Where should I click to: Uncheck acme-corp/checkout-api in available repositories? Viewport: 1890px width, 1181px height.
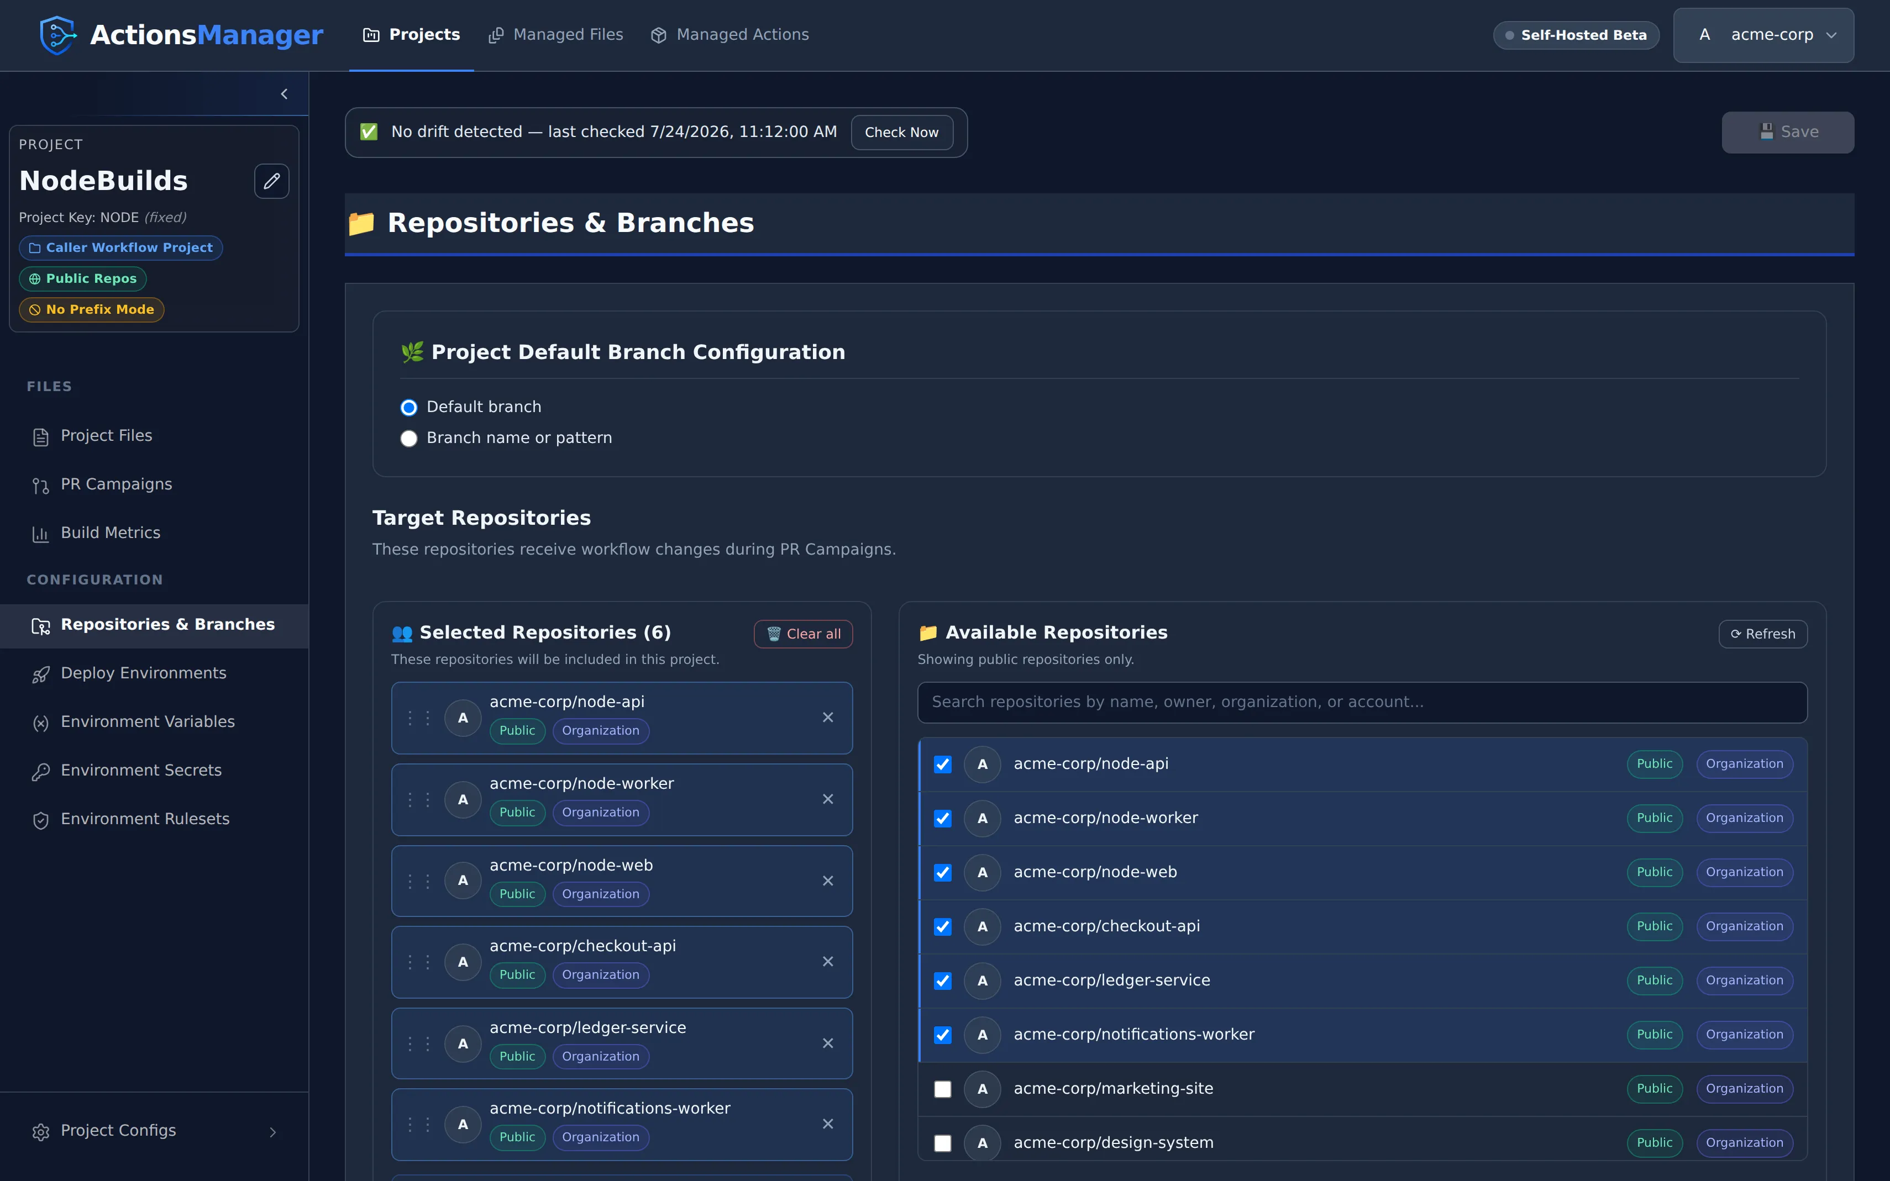click(942, 926)
